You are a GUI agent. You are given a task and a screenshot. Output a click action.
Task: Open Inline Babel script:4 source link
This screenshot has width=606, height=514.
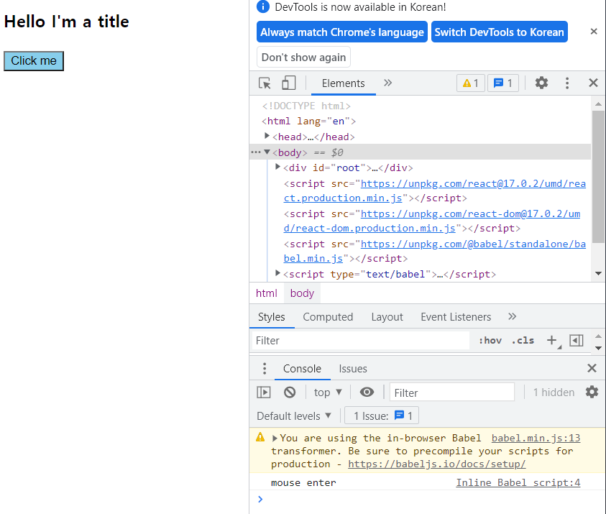coord(518,482)
